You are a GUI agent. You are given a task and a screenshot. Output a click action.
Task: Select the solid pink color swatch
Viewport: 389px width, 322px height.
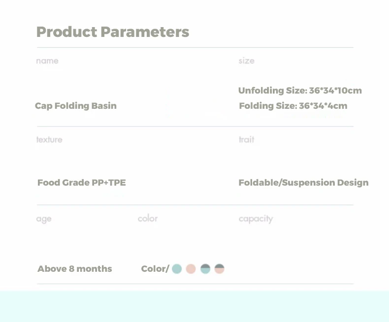click(191, 269)
